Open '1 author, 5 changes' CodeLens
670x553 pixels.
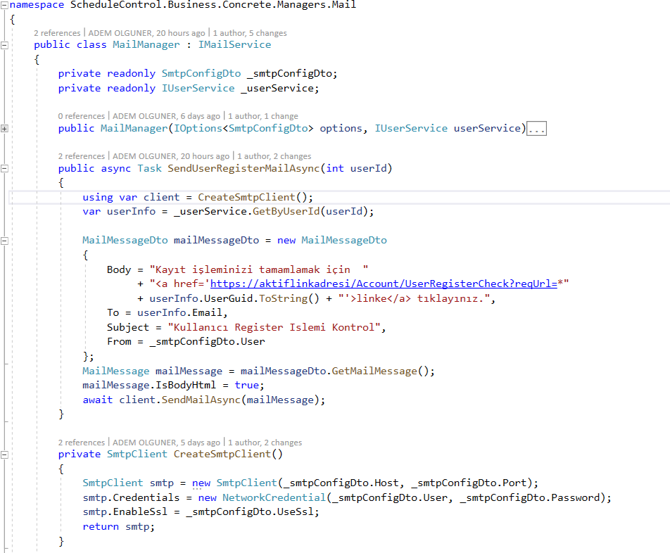coord(250,33)
